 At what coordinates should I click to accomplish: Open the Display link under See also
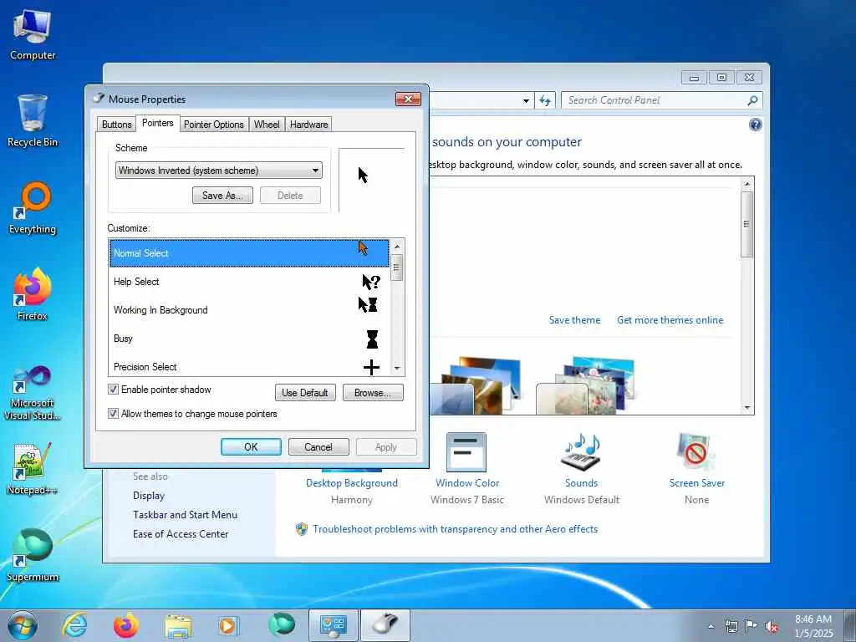coord(149,495)
